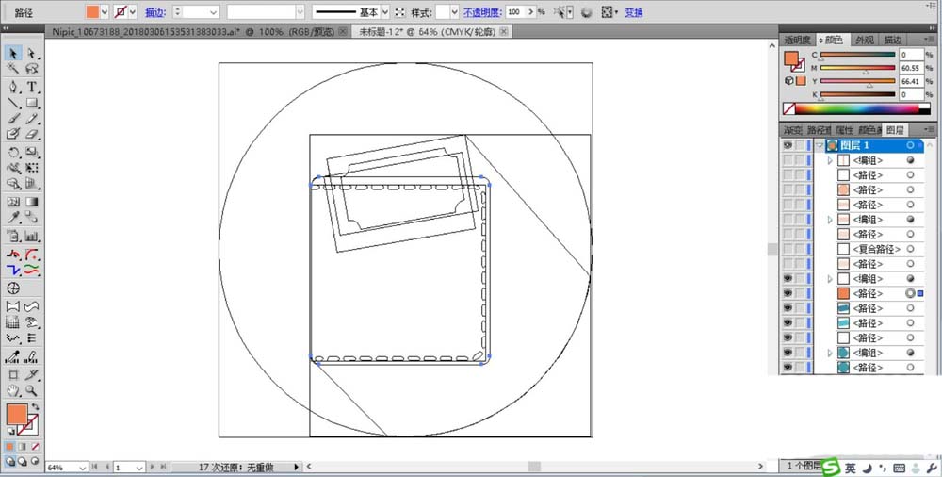Screen dimensions: 942x477
Task: Hide 图层 1 using its eye icon
Action: 787,145
